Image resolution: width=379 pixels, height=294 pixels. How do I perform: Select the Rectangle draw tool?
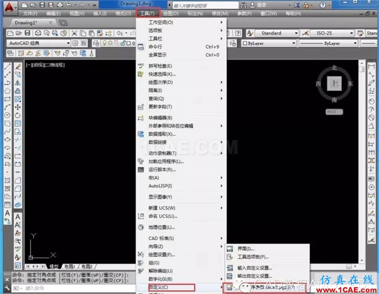[x=7, y=99]
